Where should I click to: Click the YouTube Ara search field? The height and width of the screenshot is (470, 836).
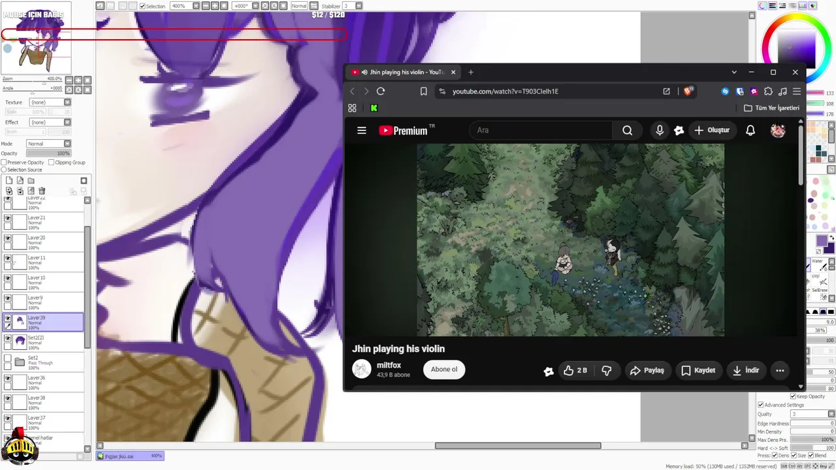pos(541,131)
